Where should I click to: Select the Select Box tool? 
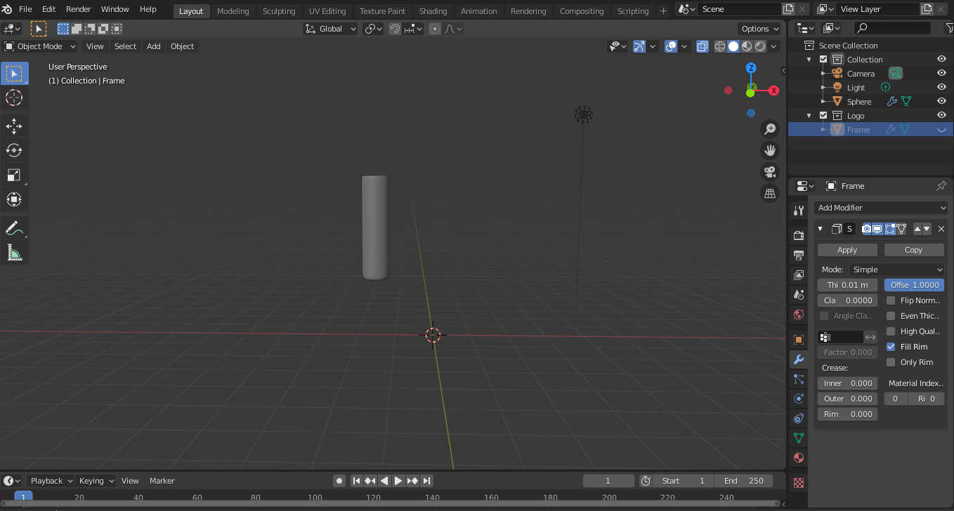tap(14, 74)
